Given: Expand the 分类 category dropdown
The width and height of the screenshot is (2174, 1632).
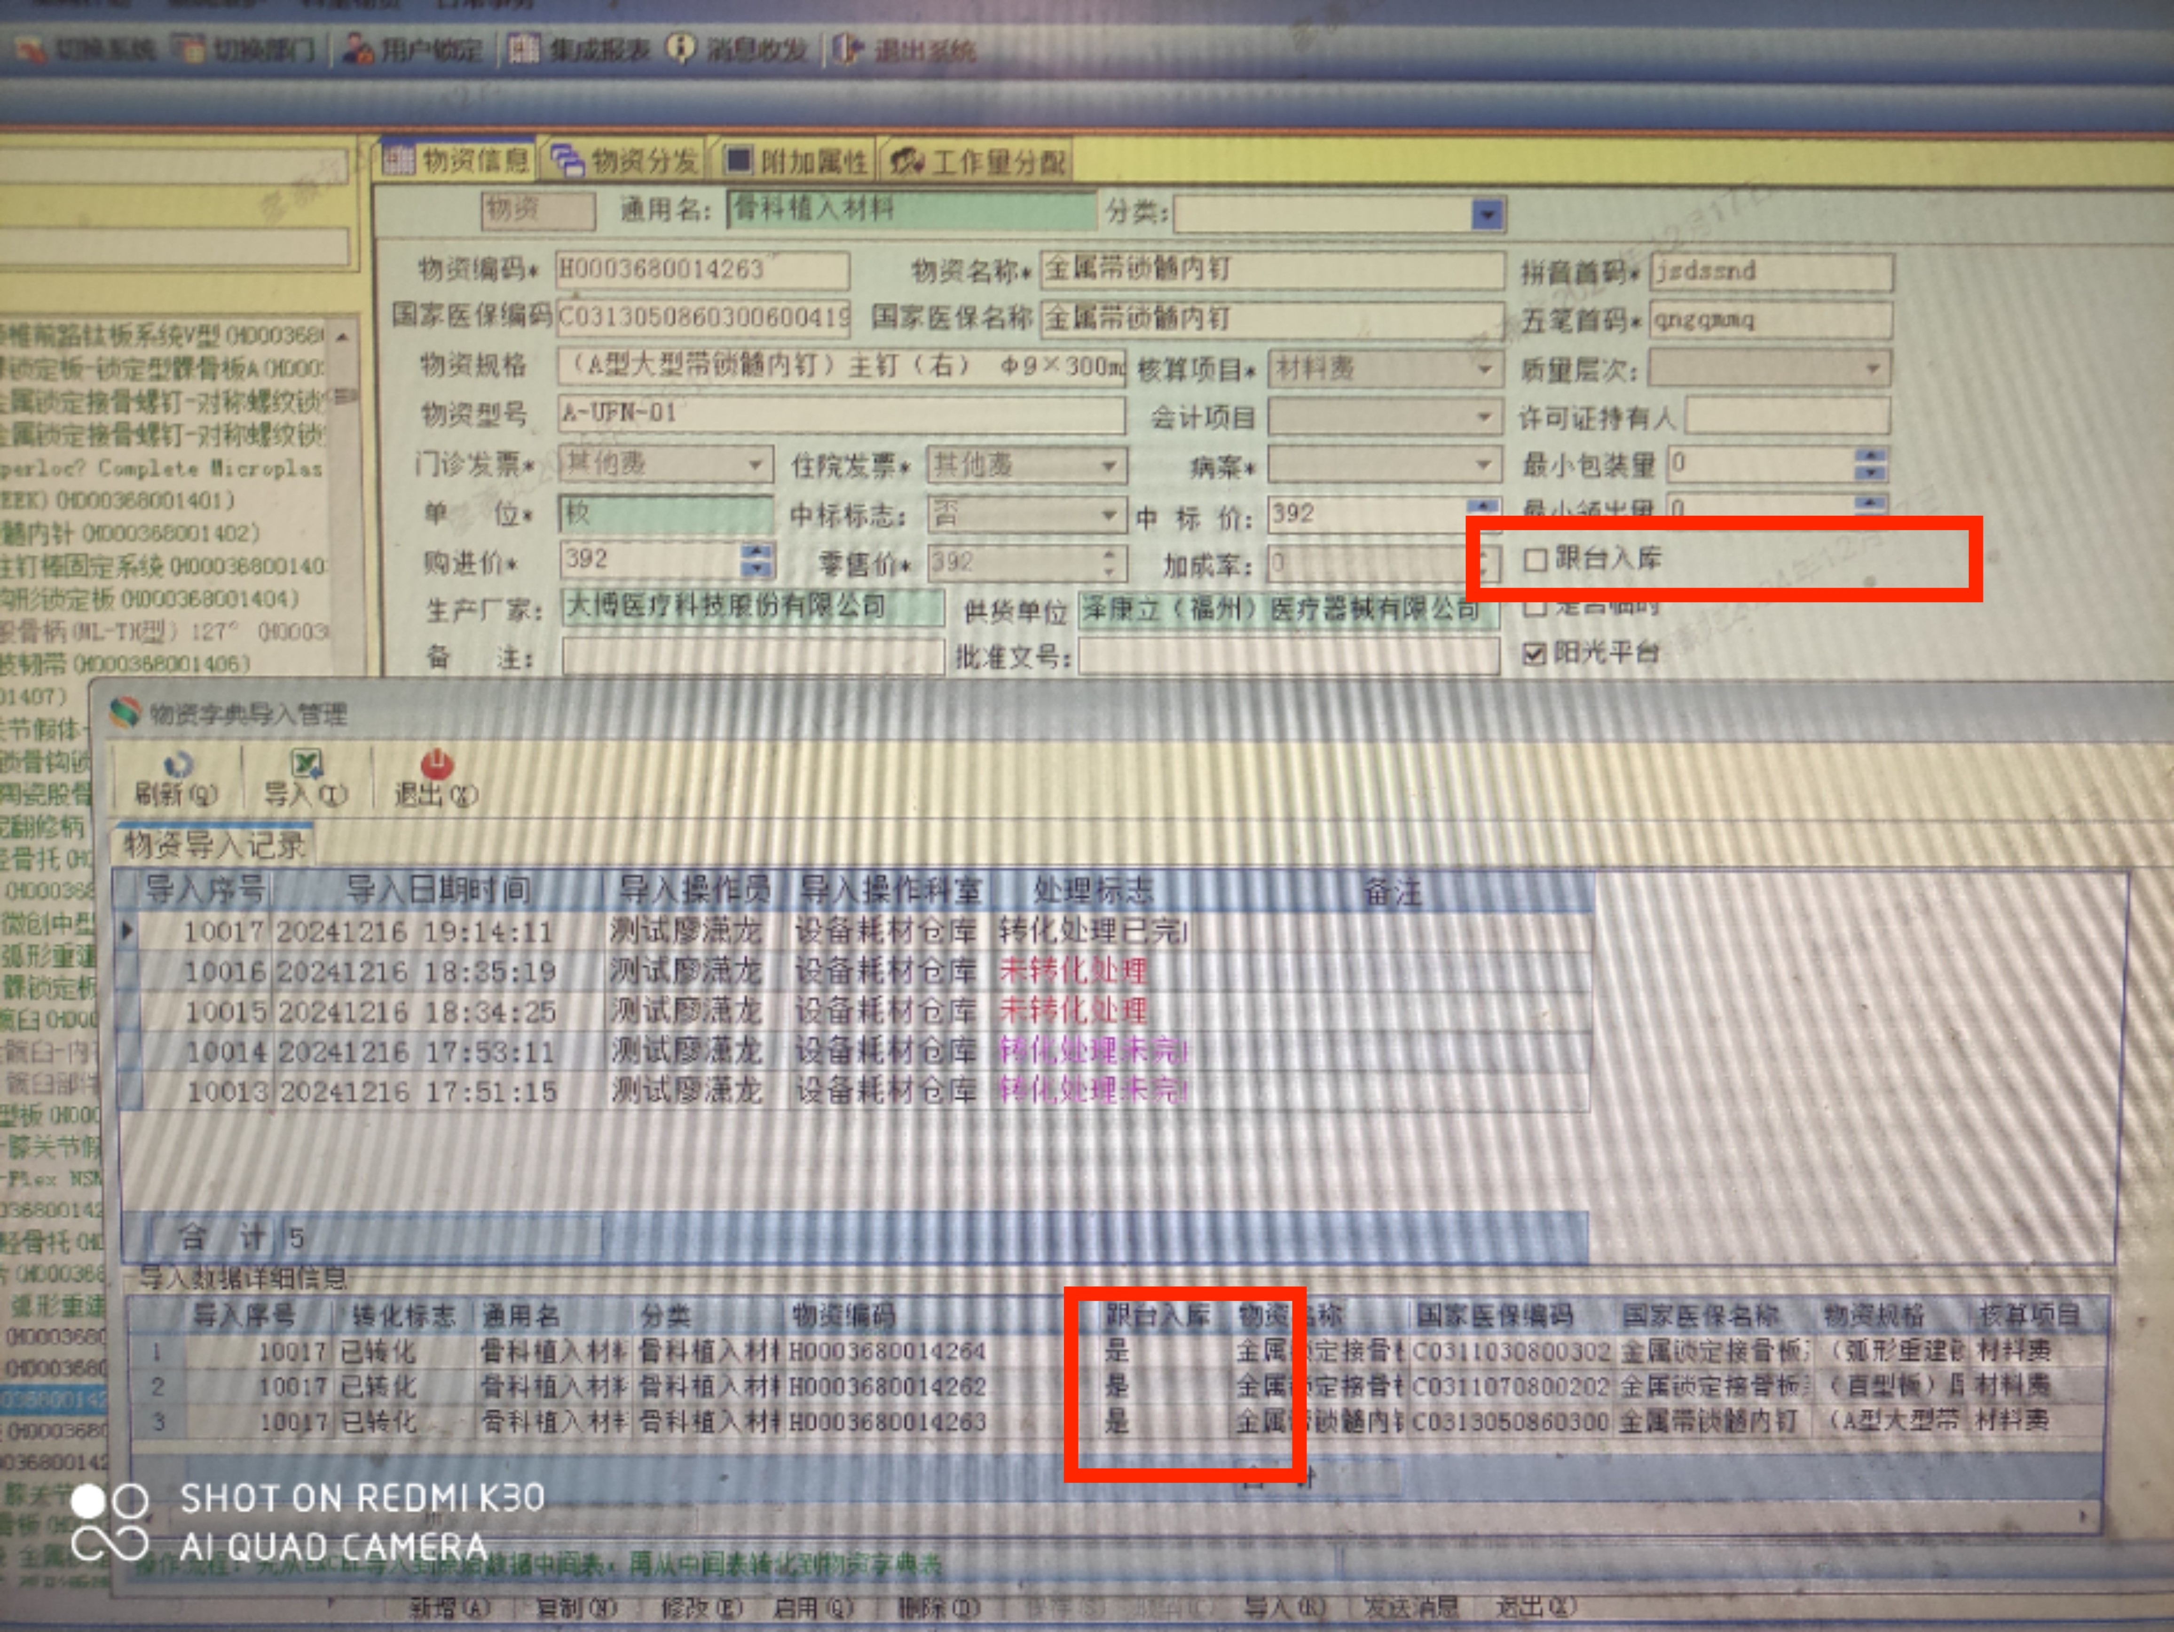Looking at the screenshot, I should [x=1488, y=214].
